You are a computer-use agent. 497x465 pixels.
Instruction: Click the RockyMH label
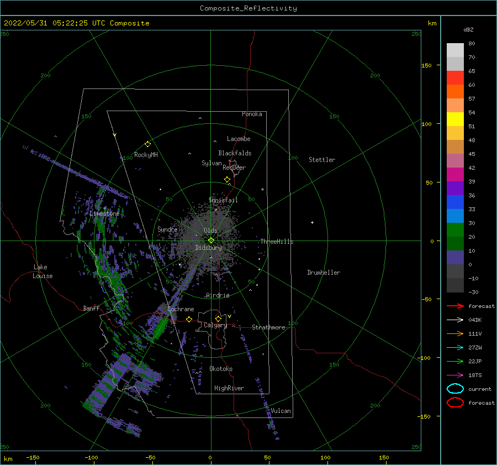click(146, 155)
